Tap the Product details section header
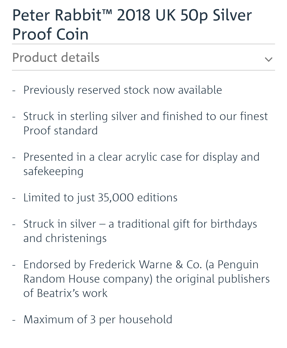 (143, 58)
